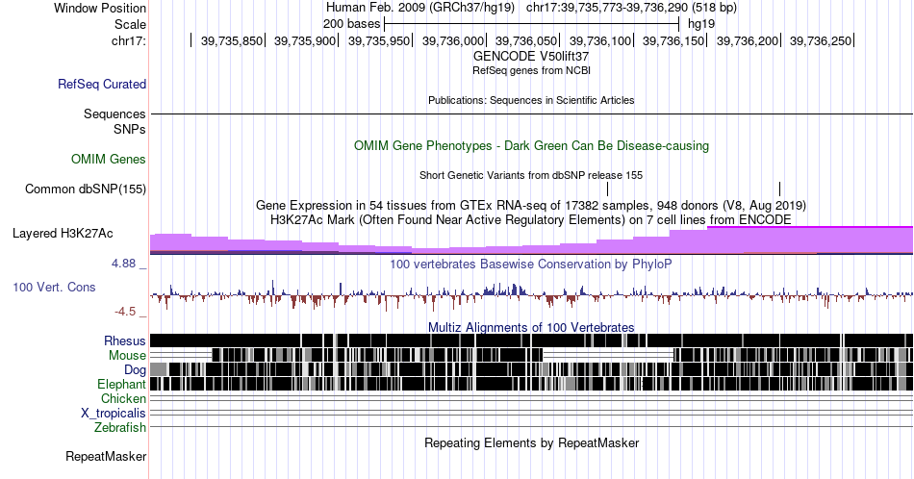Click the RefSeq Curated track label
This screenshot has height=479, width=914.
[x=101, y=84]
